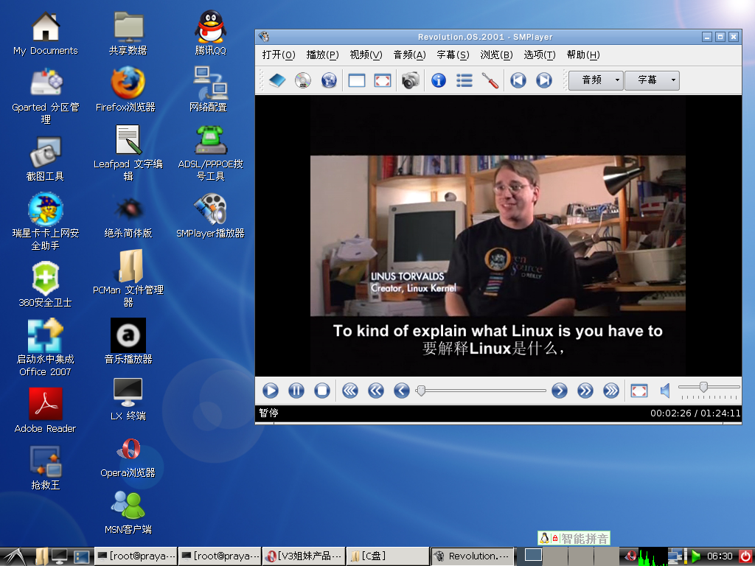Show file information with the blue info icon

[x=438, y=80]
